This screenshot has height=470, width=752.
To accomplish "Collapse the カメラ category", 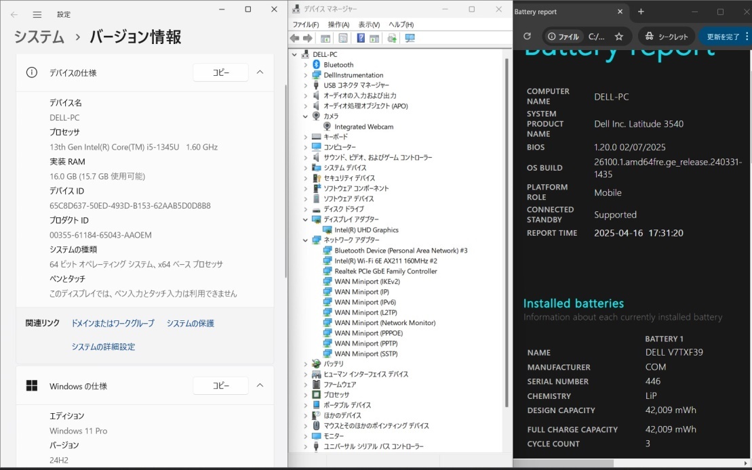I will (x=306, y=116).
